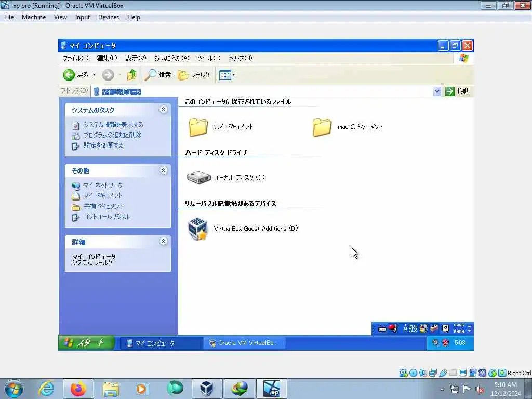Click the VirtualBox USB devices indicator
532x399 pixels.
coord(443,373)
